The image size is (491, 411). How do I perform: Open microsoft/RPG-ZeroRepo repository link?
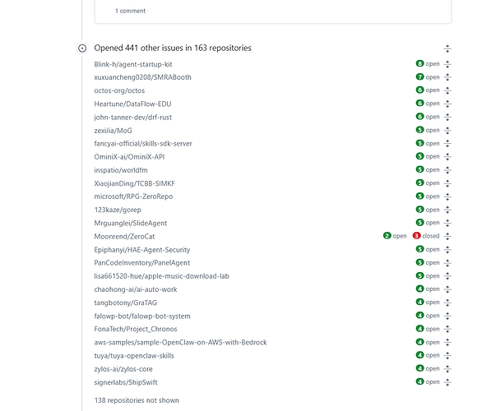[133, 196]
